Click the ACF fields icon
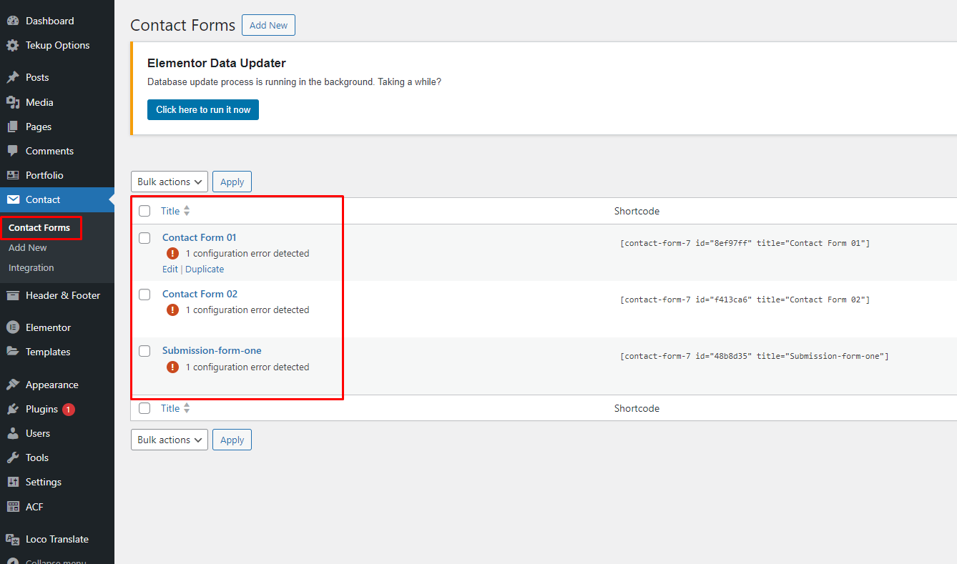The image size is (957, 564). click(x=13, y=506)
